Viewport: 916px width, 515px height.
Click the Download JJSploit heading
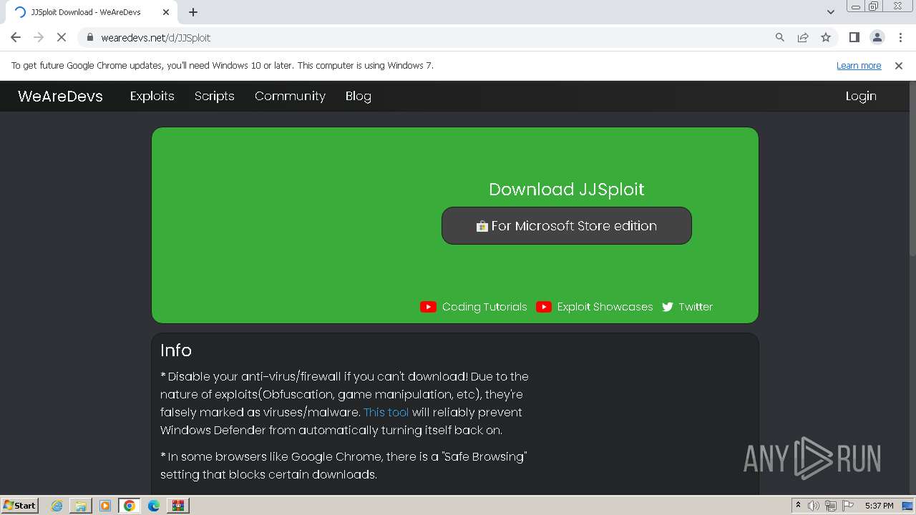567,190
